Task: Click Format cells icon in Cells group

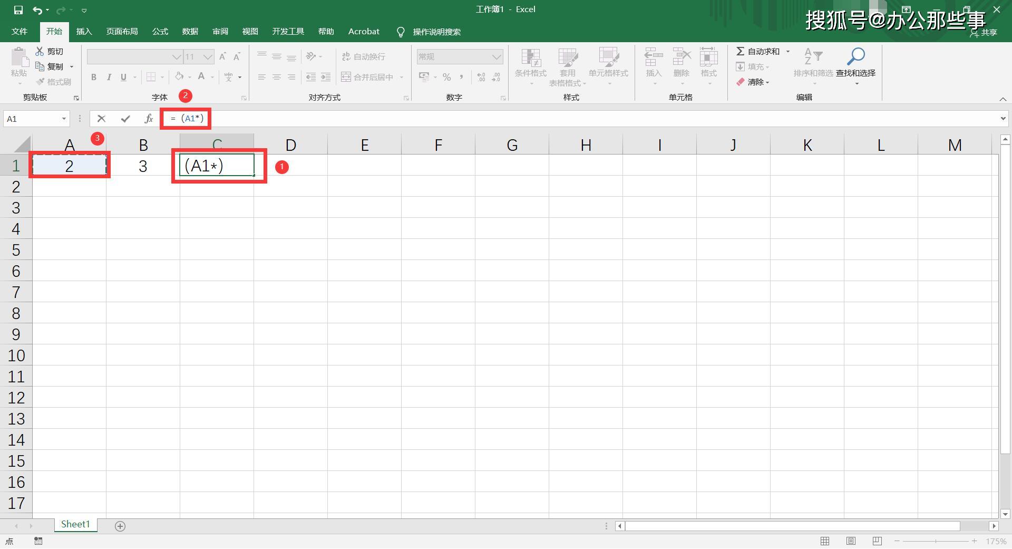Action: (708, 57)
